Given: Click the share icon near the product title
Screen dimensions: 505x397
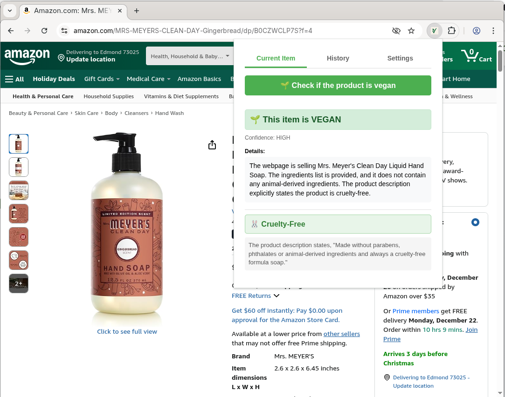Looking at the screenshot, I should [x=212, y=145].
